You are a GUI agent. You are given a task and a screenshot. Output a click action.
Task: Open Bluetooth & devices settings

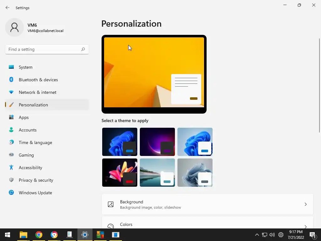pyautogui.click(x=47, y=79)
